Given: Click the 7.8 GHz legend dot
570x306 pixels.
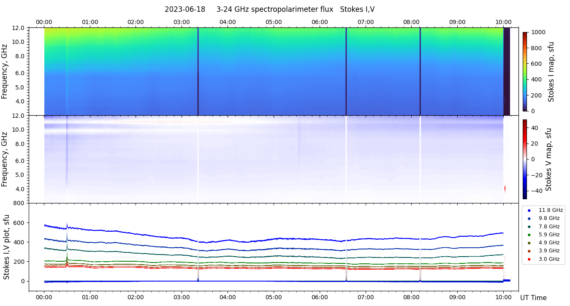Looking at the screenshot, I should tap(529, 227).
